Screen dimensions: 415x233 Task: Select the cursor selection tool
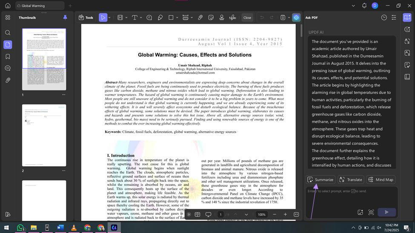[103, 18]
